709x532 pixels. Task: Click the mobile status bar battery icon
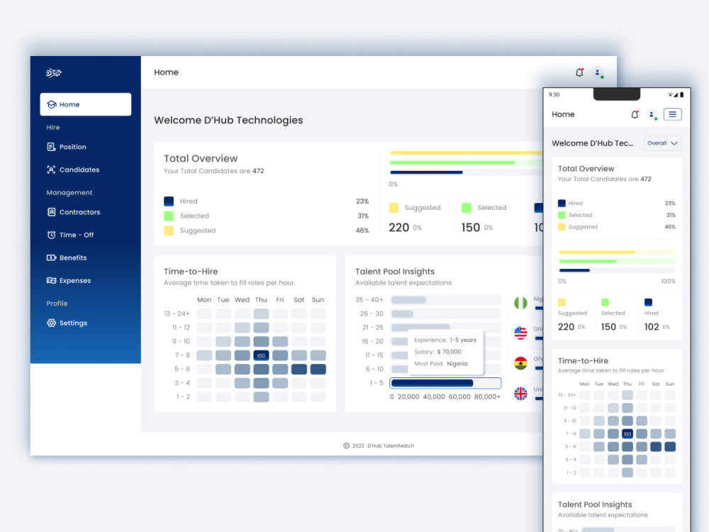[682, 94]
